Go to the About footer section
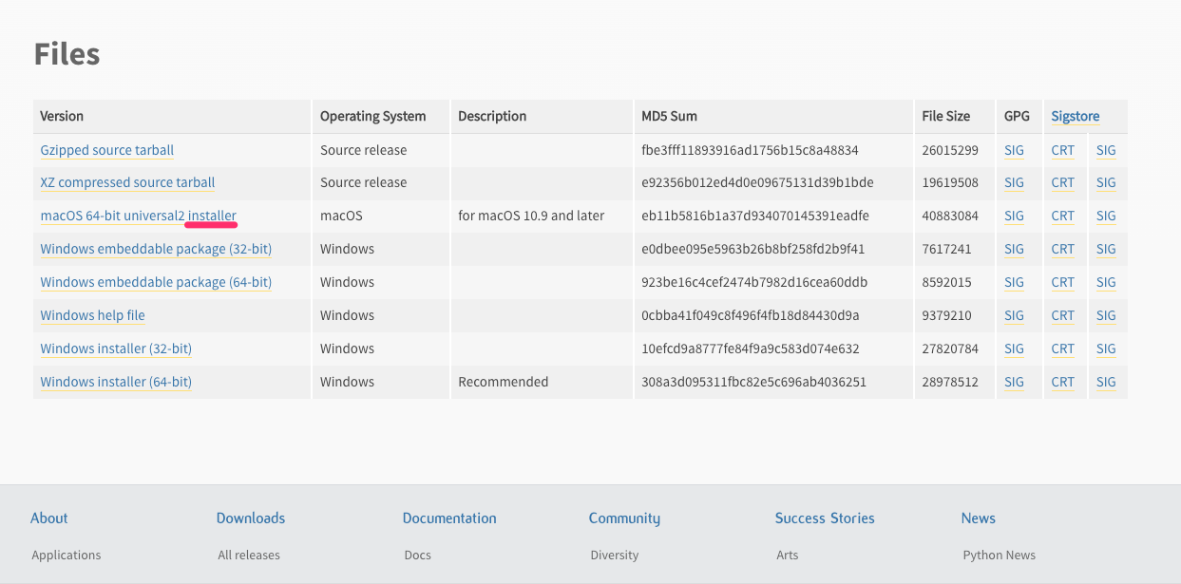 (x=49, y=518)
